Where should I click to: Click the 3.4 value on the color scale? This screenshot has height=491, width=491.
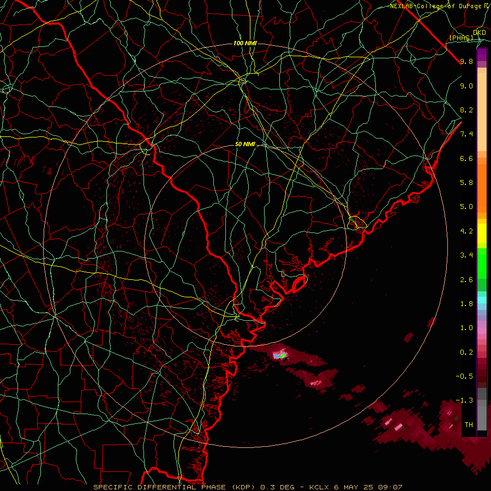(466, 255)
